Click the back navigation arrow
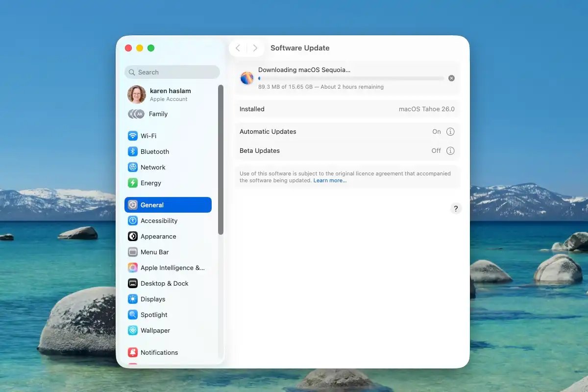Viewport: 588px width, 392px height. (238, 48)
